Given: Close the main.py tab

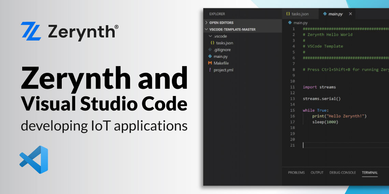Looking at the screenshot, I should [350, 14].
